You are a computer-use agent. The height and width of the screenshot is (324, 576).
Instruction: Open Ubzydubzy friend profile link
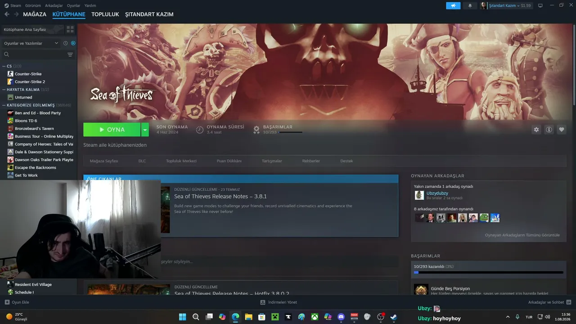click(x=437, y=193)
